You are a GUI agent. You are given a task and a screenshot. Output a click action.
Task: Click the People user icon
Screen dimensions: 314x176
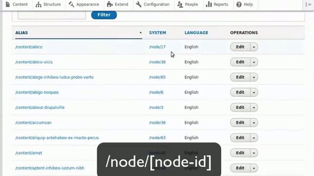(x=180, y=4)
